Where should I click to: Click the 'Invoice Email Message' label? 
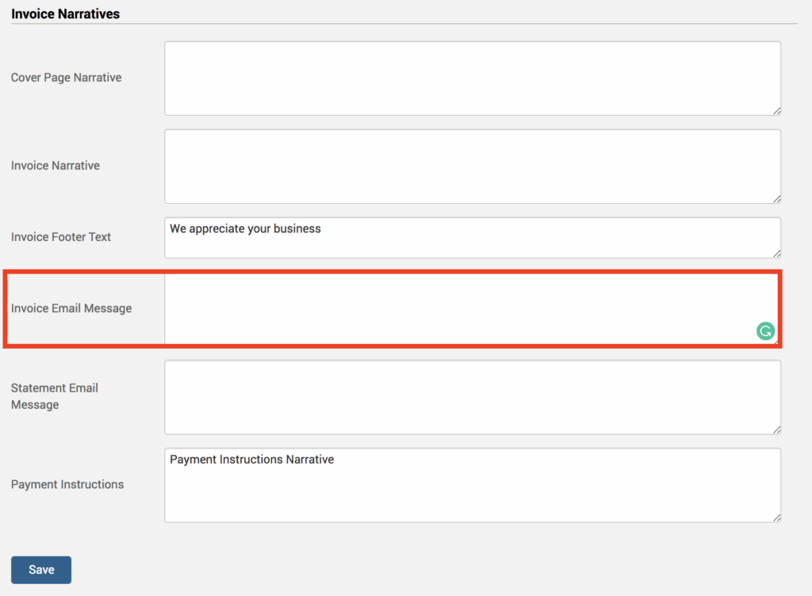coord(71,308)
